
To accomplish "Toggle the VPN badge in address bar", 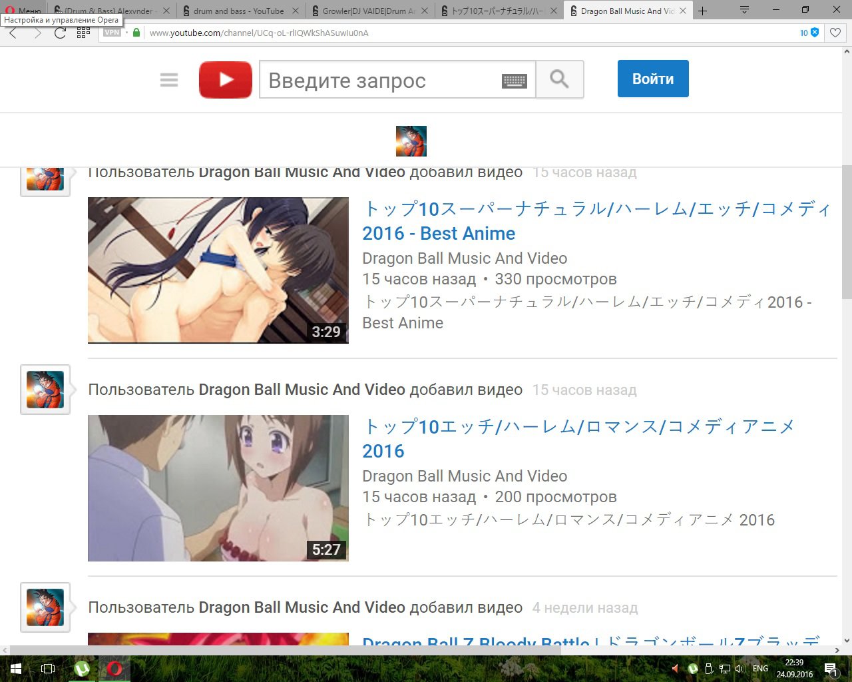I will (112, 33).
